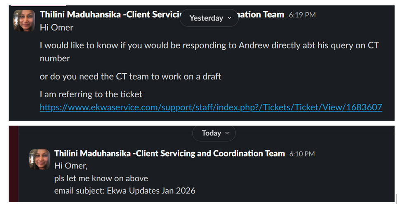Click the "pls let me know on above" line
The image size is (402, 208).
(x=101, y=178)
